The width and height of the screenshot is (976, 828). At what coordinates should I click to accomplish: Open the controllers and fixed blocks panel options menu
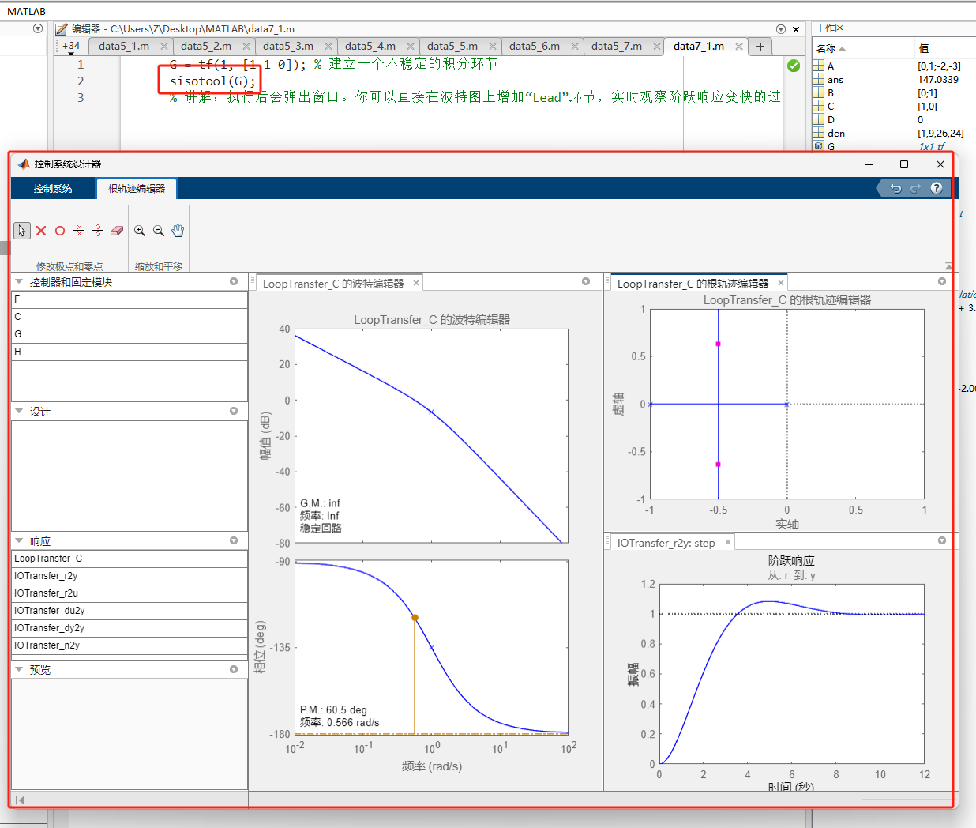234,281
